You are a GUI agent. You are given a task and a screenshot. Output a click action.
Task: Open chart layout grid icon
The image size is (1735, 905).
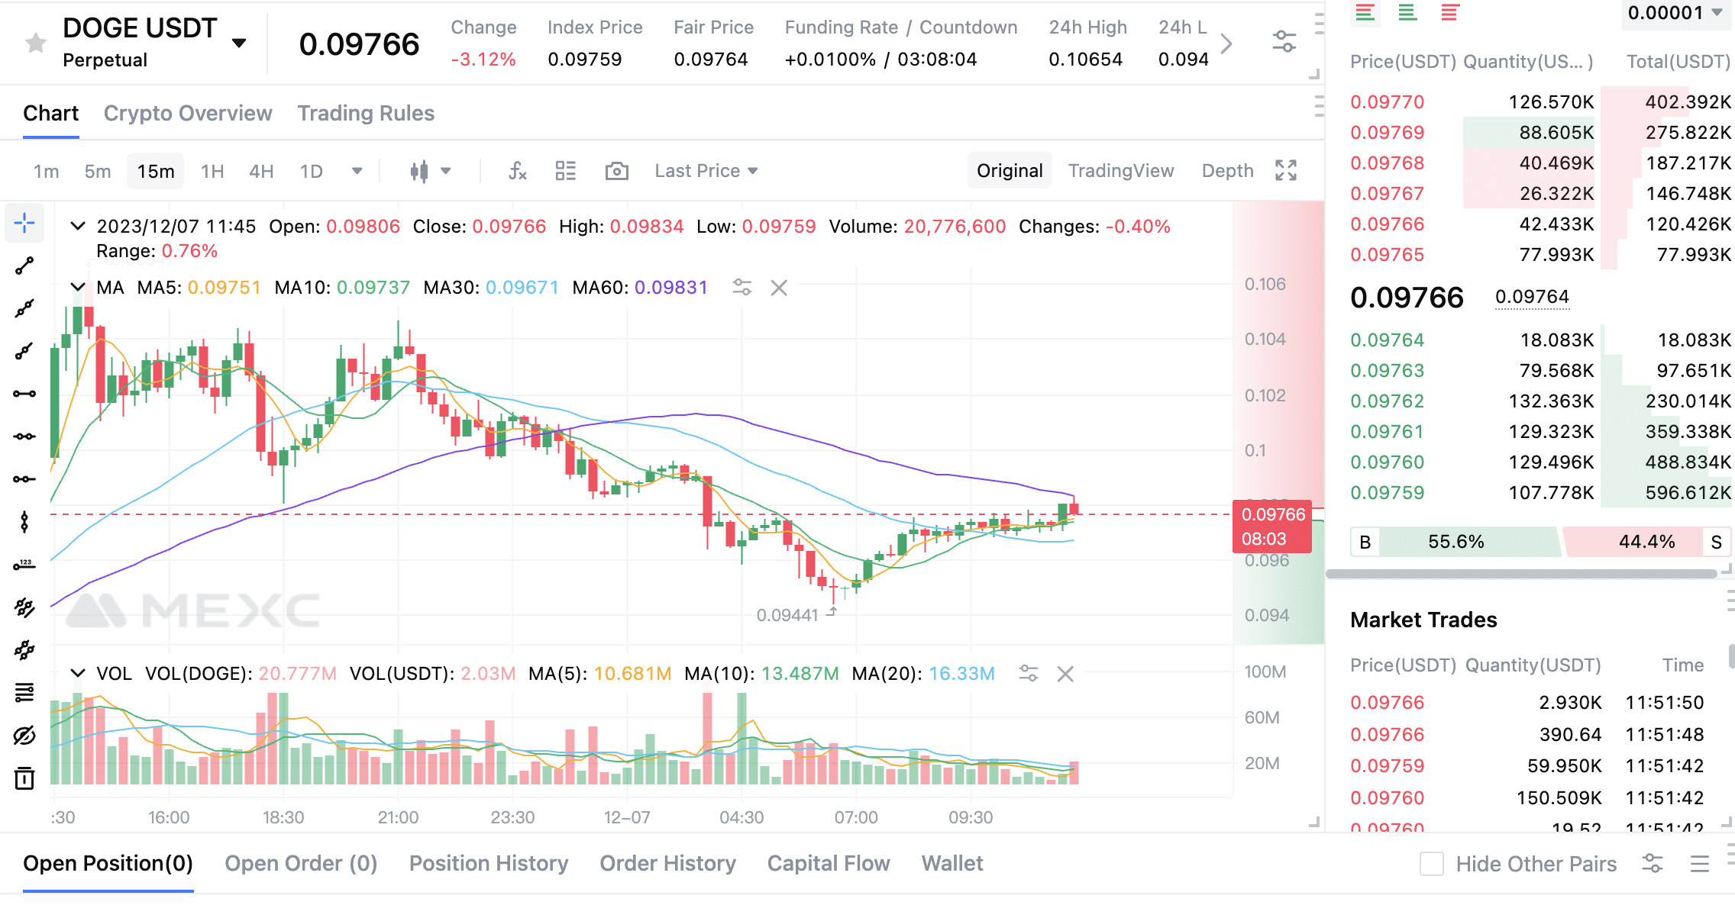566,171
